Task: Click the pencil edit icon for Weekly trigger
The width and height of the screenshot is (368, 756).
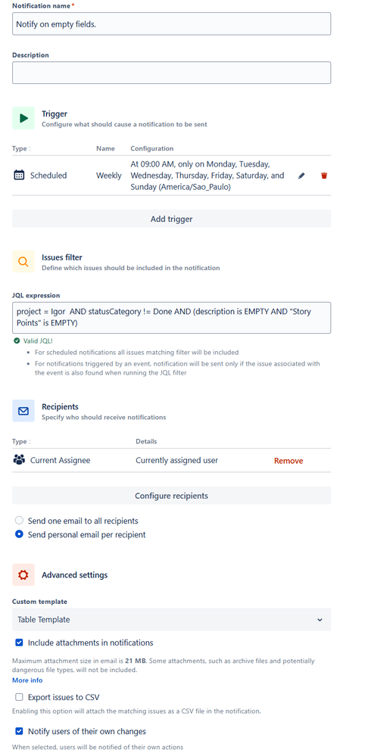Action: coord(301,176)
